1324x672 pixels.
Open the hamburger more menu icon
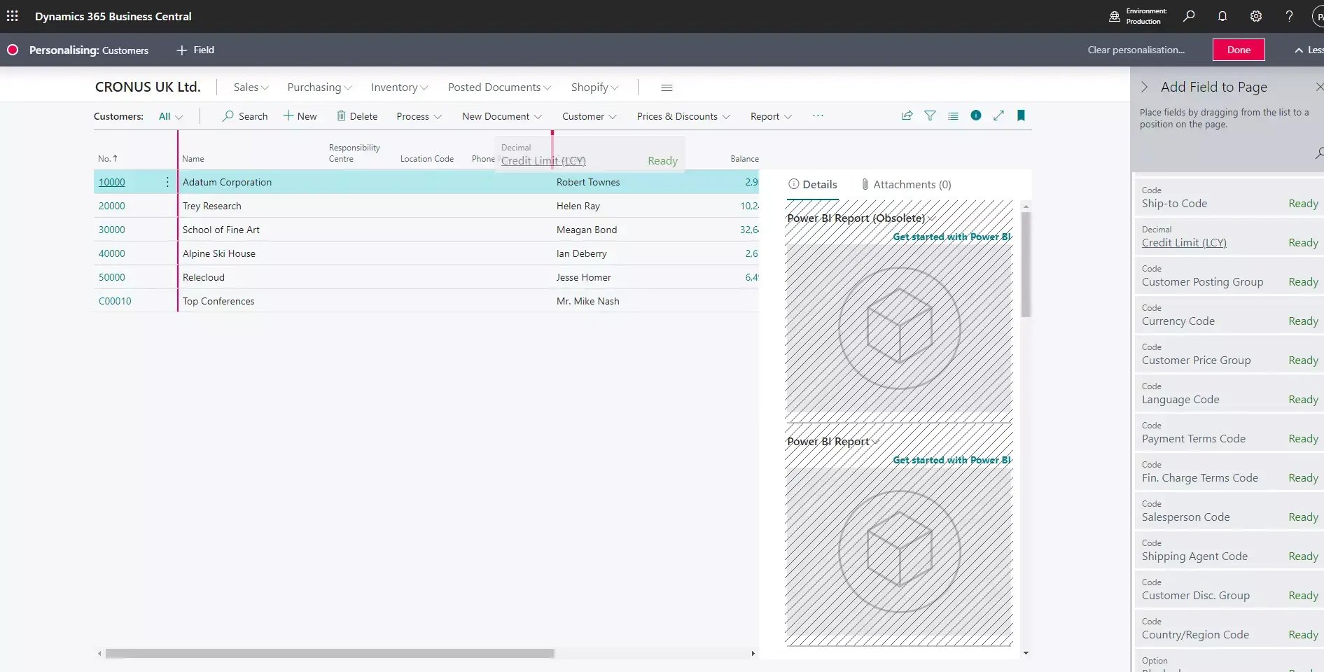(667, 87)
